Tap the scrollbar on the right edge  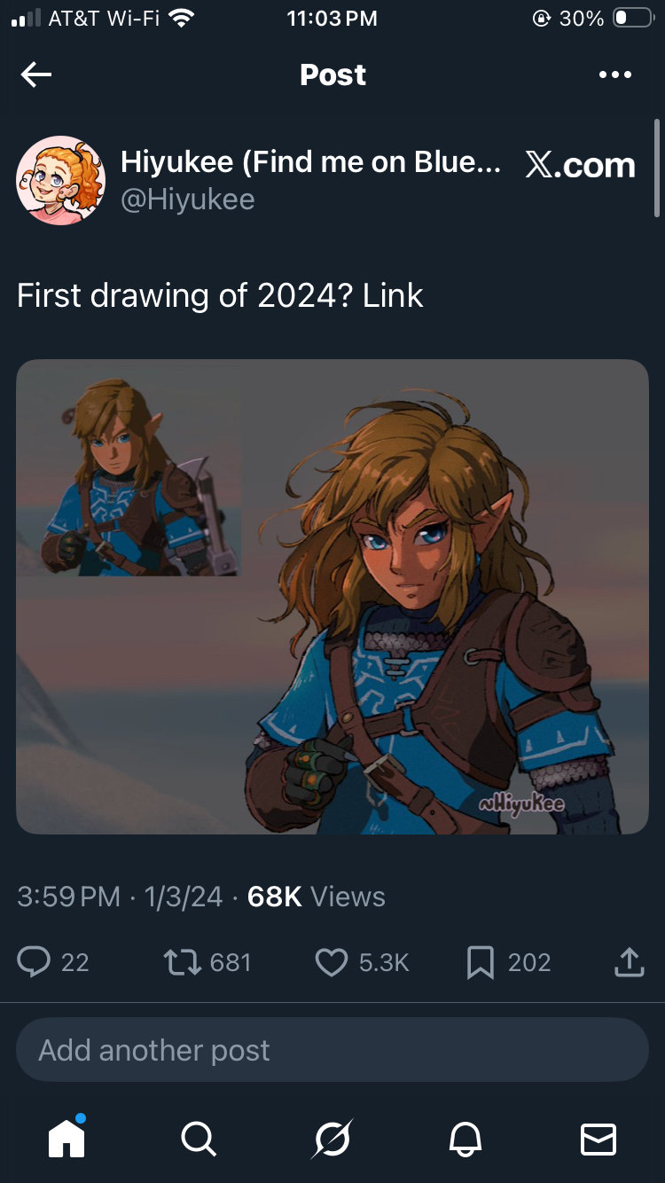(657, 168)
